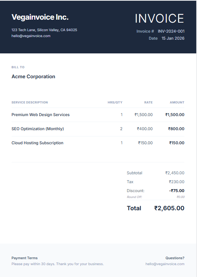The image size is (197, 277).
Task: Click quantity 1 for Cloud Hosting
Action: 122,143
